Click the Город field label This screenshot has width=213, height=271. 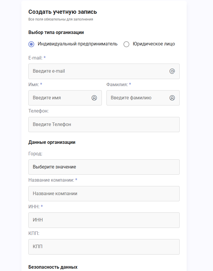click(35, 154)
